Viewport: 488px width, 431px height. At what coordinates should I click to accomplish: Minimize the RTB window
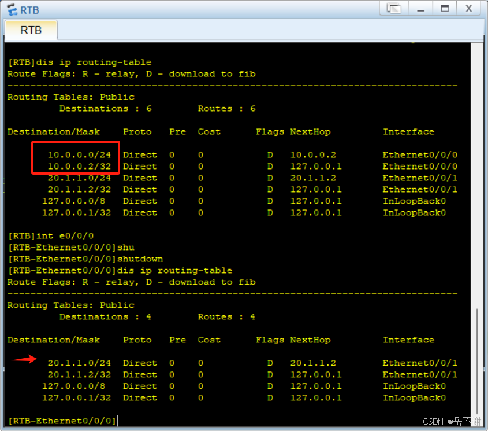pyautogui.click(x=421, y=9)
